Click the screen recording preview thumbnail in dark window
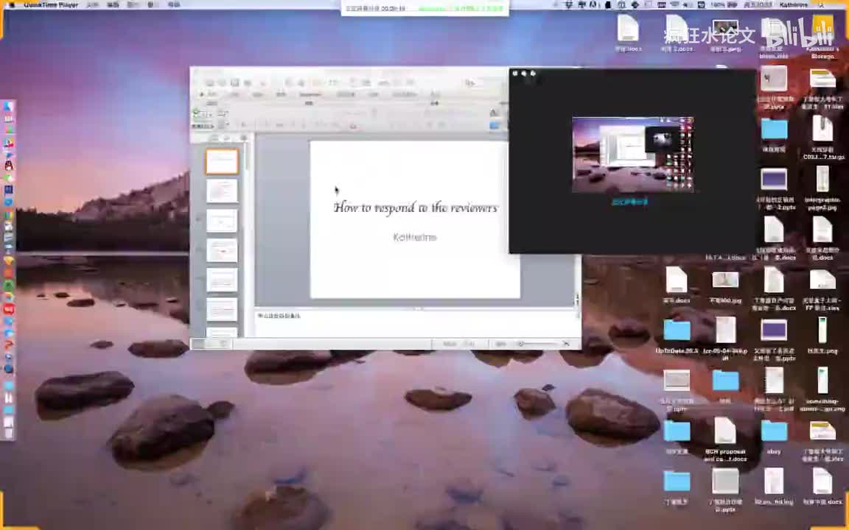 click(x=632, y=154)
